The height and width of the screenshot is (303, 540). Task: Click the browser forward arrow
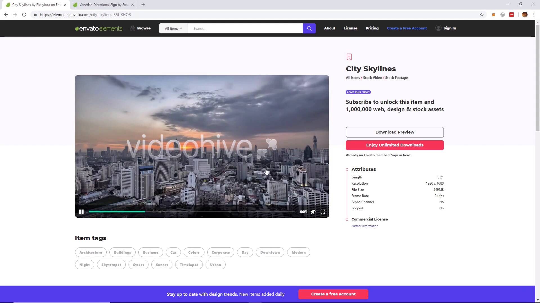(x=15, y=15)
